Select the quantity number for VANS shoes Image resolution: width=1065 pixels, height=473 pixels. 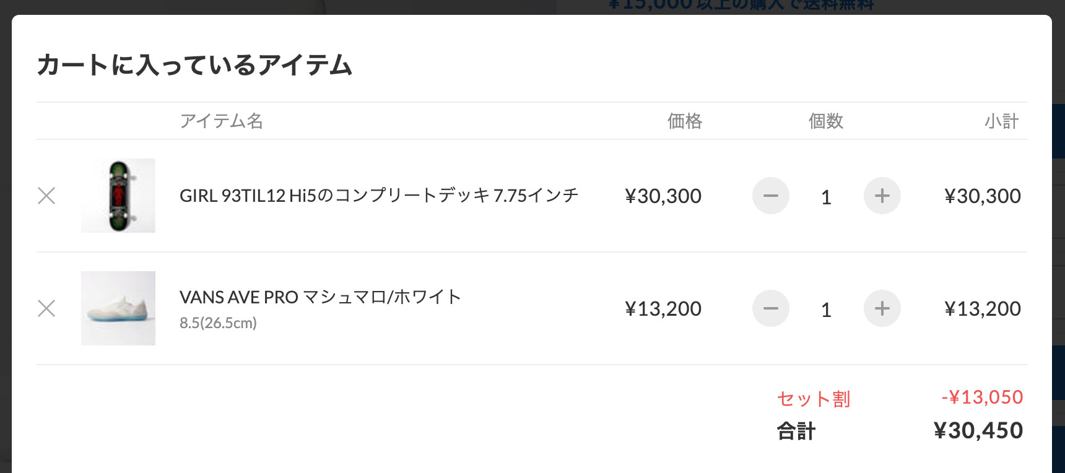point(826,310)
